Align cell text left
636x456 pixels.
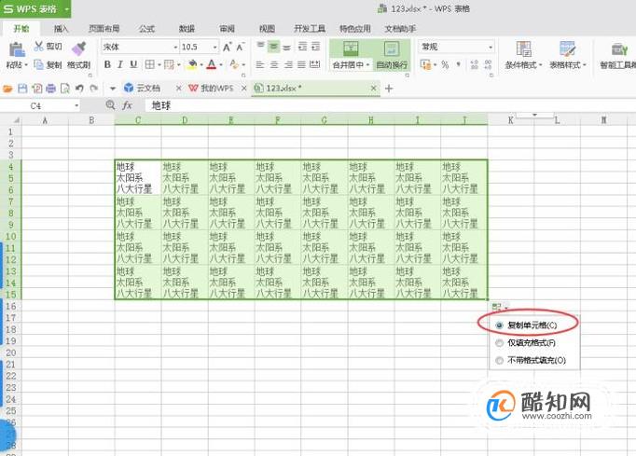pyautogui.click(x=260, y=64)
